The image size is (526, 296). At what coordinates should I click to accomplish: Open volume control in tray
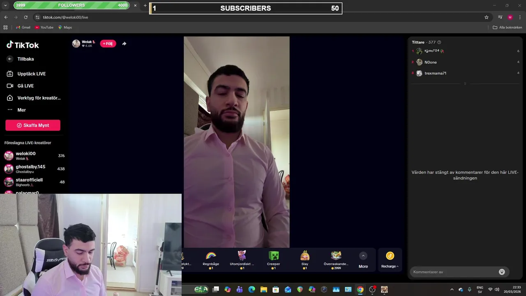[497, 289]
